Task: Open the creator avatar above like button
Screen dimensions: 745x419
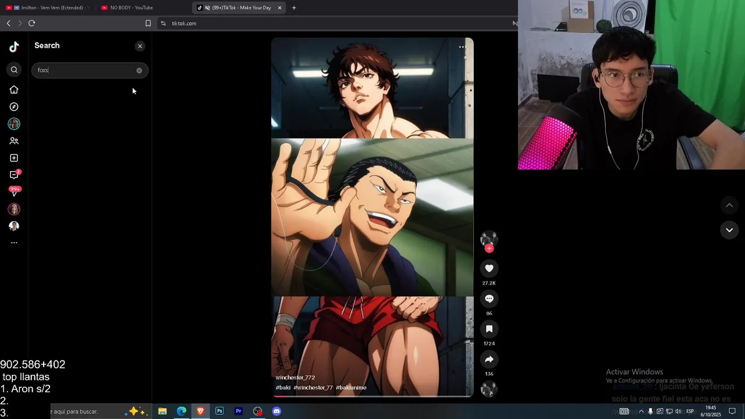Action: pos(489,239)
